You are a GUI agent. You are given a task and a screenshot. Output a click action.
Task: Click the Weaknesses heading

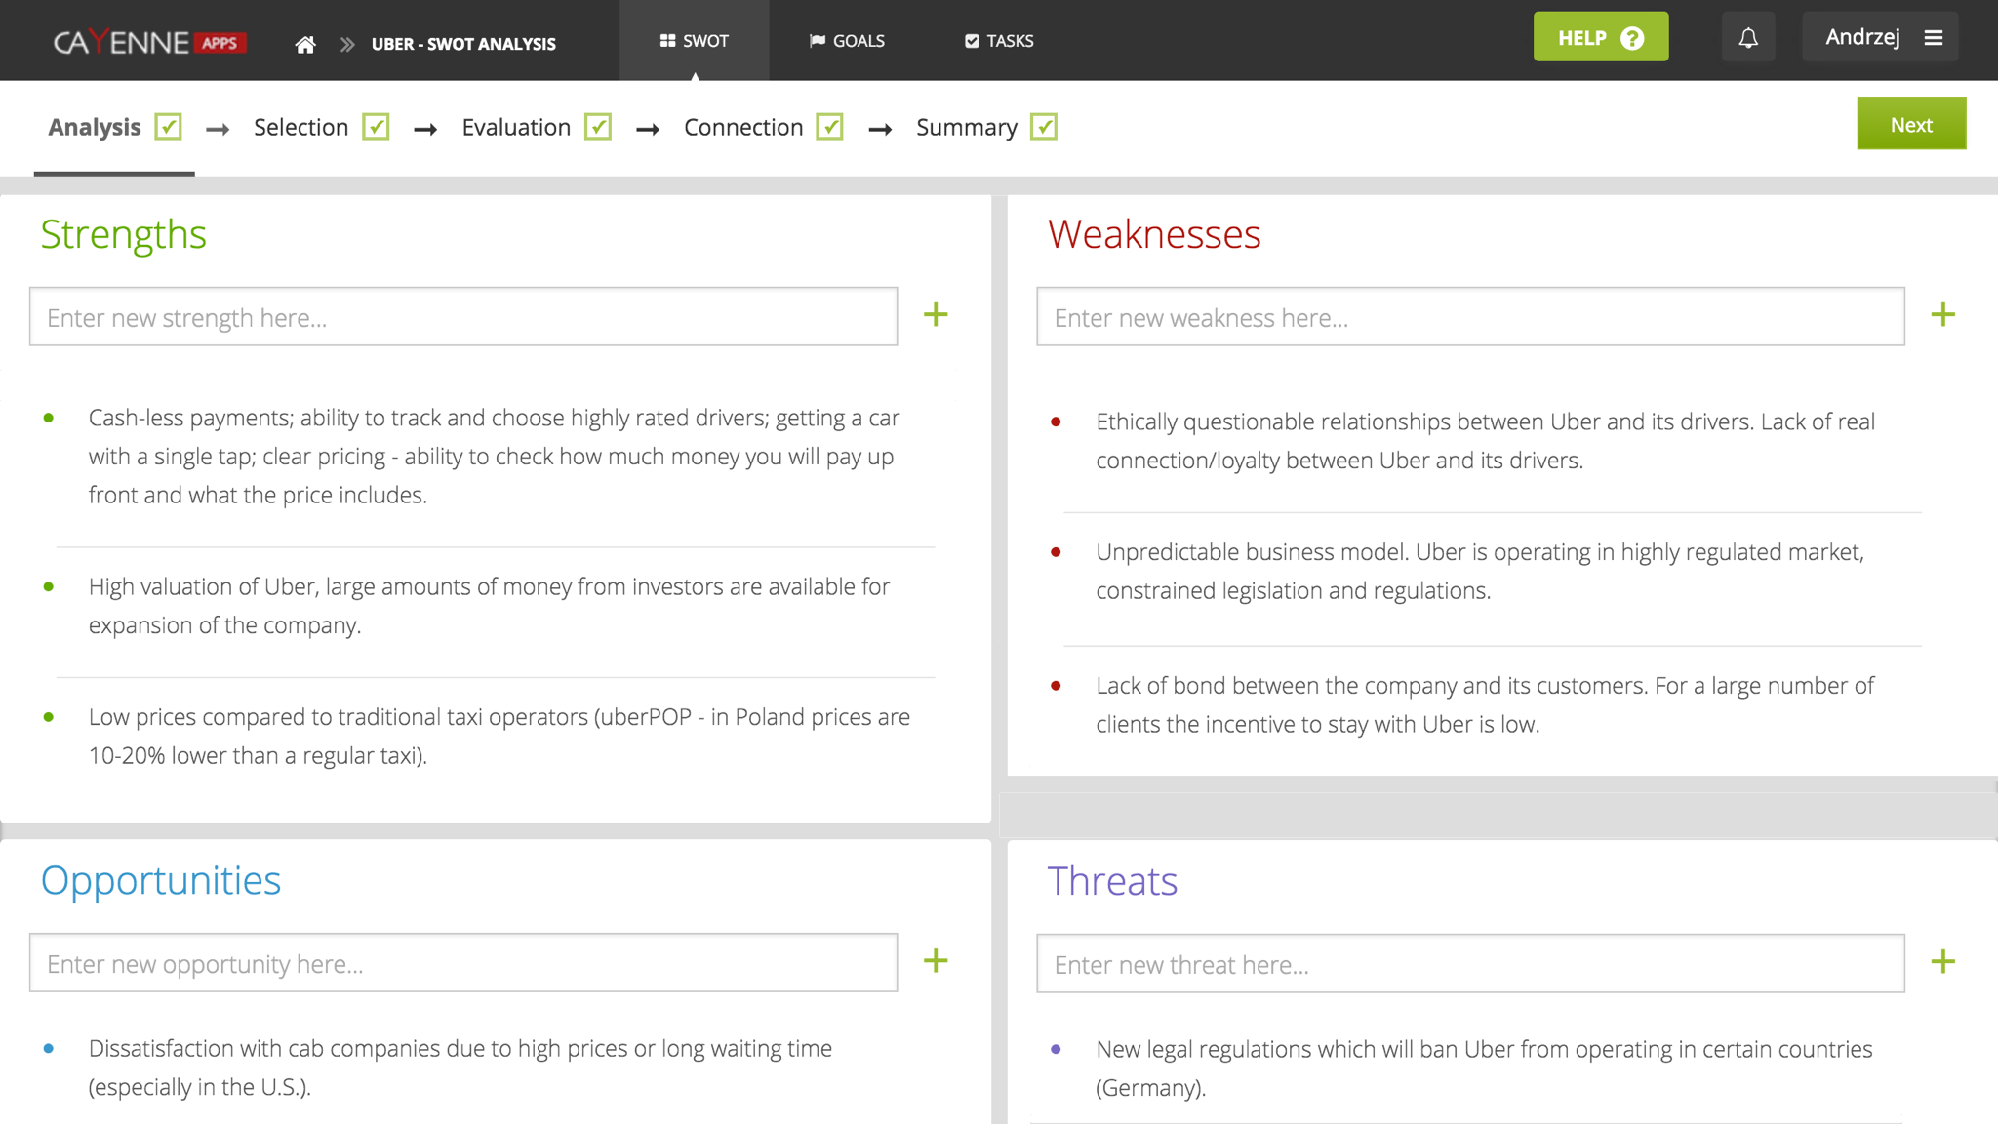click(x=1154, y=234)
